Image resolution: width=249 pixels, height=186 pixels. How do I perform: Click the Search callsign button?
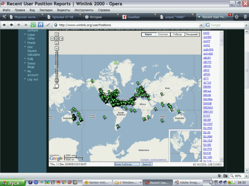click(146, 164)
